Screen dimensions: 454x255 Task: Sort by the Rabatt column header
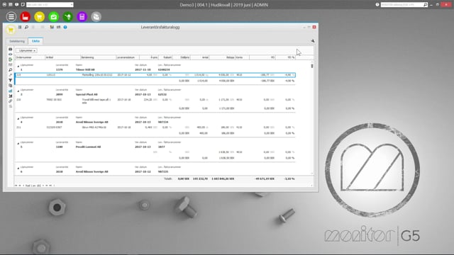coord(165,57)
